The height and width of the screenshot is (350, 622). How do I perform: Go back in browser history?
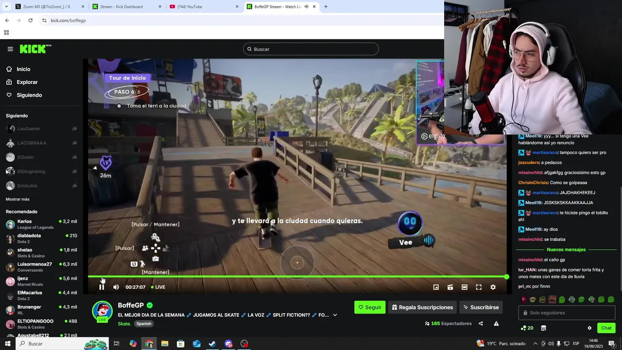[x=7, y=20]
